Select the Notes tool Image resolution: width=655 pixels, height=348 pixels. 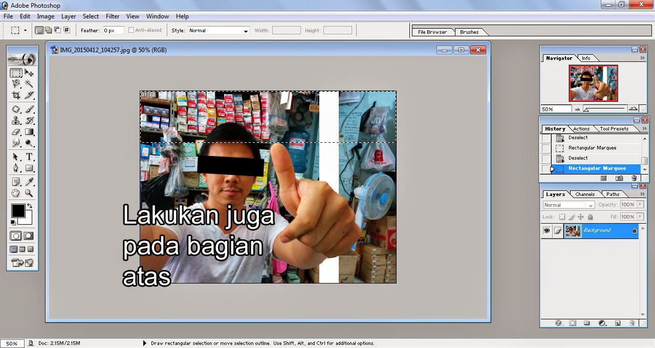pos(16,182)
